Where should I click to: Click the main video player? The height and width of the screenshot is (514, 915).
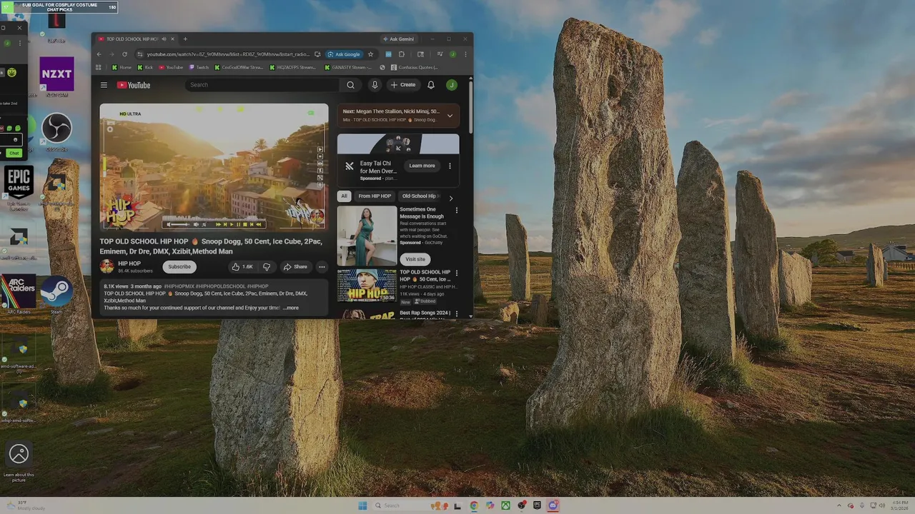[214, 166]
